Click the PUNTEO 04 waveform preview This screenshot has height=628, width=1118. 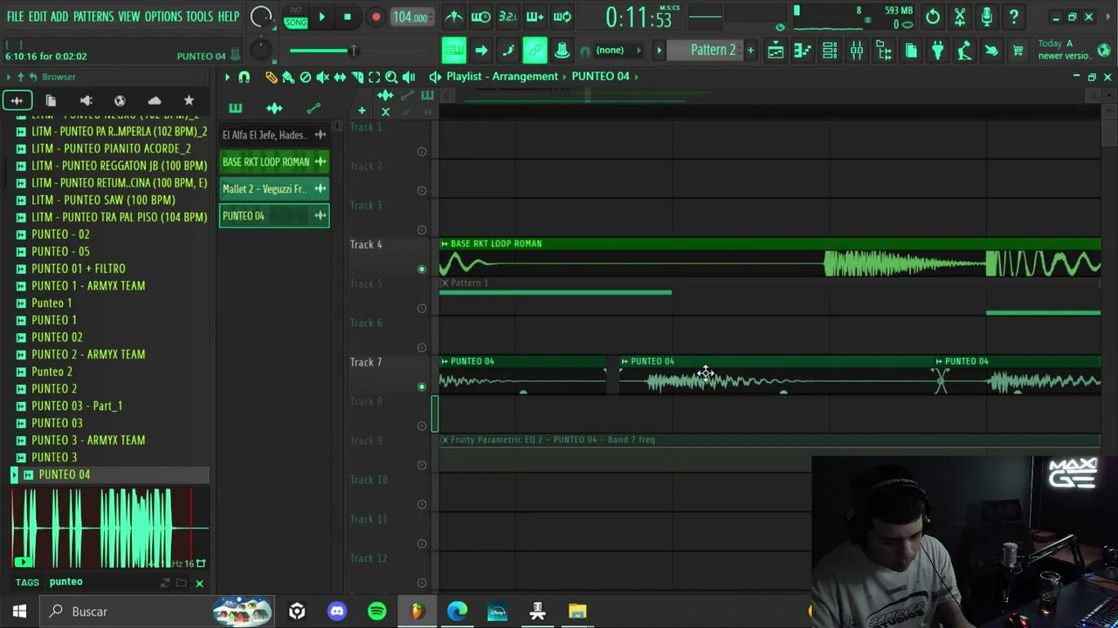point(109,529)
